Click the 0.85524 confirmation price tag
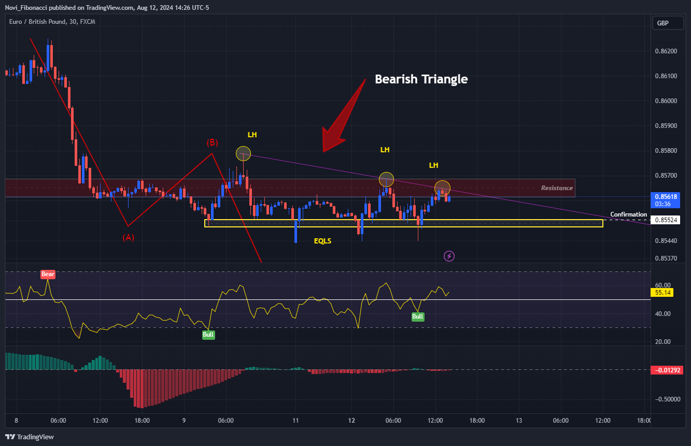 click(x=666, y=220)
